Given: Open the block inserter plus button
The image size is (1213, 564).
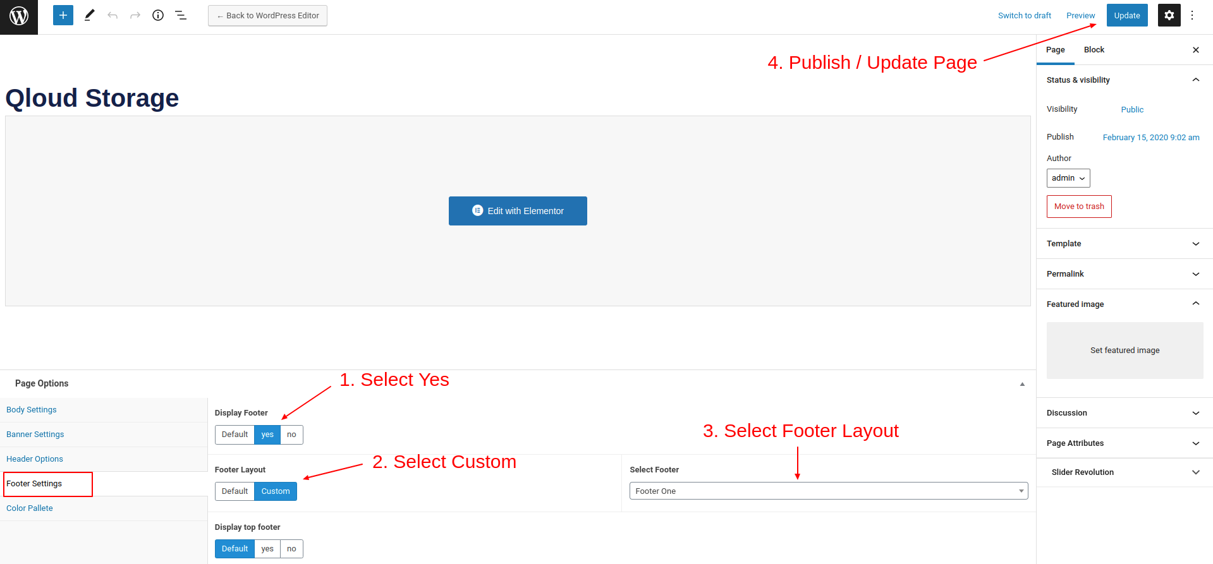Looking at the screenshot, I should (63, 15).
